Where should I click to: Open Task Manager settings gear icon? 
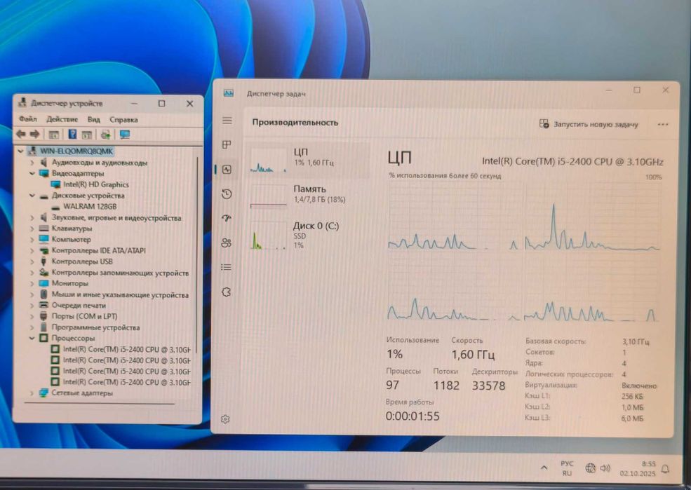click(225, 419)
